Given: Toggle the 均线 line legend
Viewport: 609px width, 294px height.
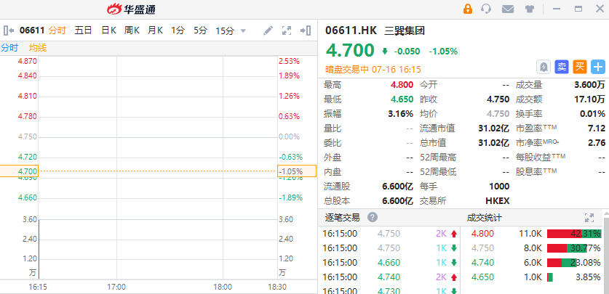Looking at the screenshot, I should [37, 47].
